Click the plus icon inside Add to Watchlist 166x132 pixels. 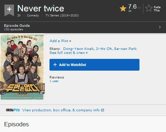coord(55,65)
